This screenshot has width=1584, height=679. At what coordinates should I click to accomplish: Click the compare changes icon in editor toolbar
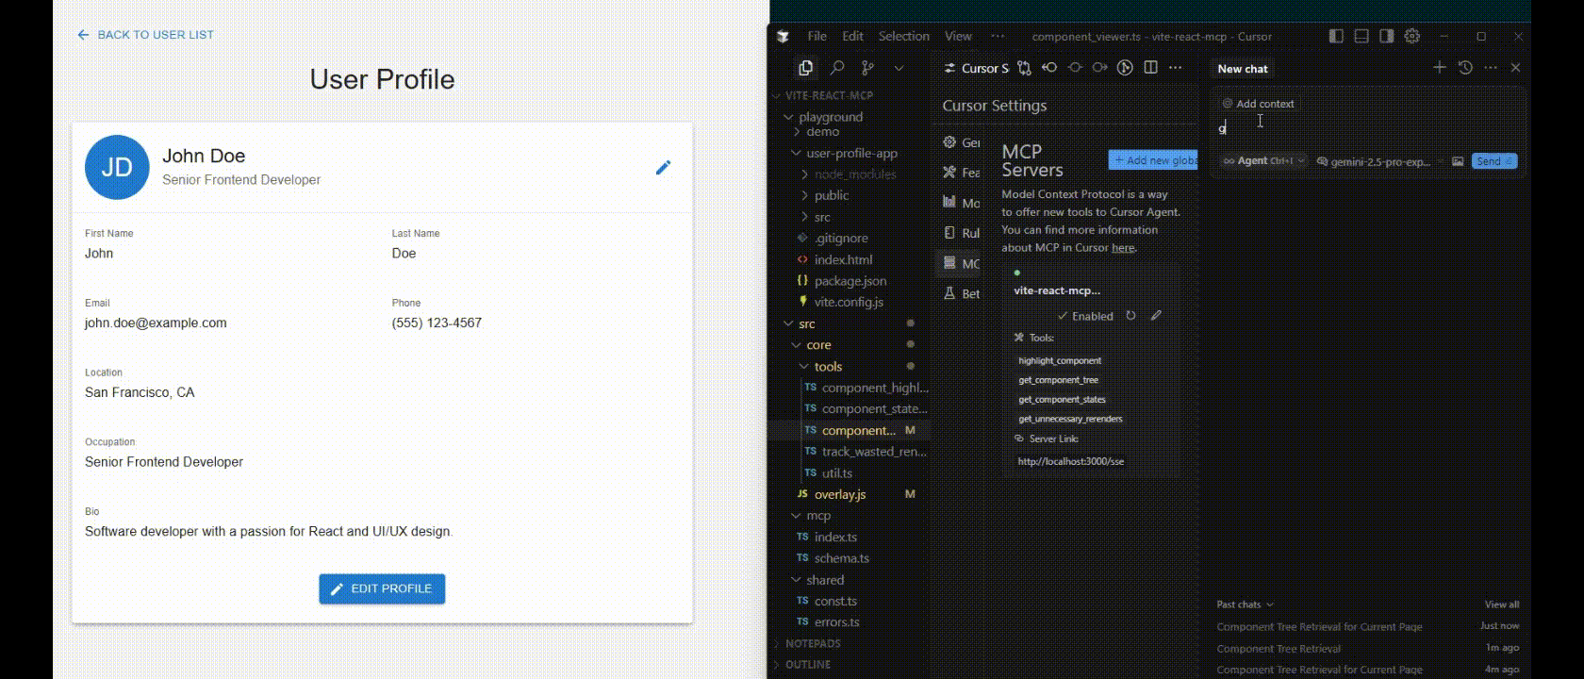(1024, 68)
